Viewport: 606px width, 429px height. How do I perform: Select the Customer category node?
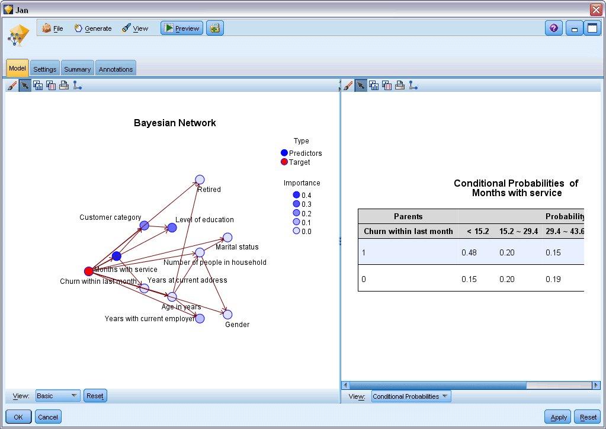[x=144, y=225]
